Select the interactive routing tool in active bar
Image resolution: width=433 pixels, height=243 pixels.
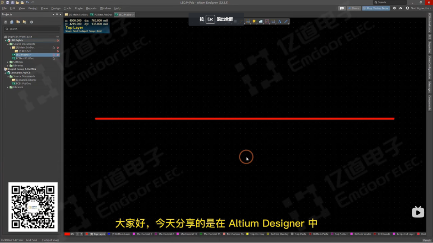click(x=248, y=22)
